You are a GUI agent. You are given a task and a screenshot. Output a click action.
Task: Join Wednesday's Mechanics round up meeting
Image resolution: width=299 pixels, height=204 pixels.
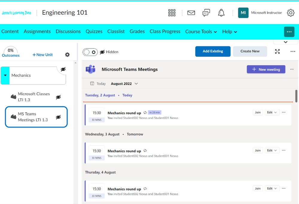click(258, 150)
